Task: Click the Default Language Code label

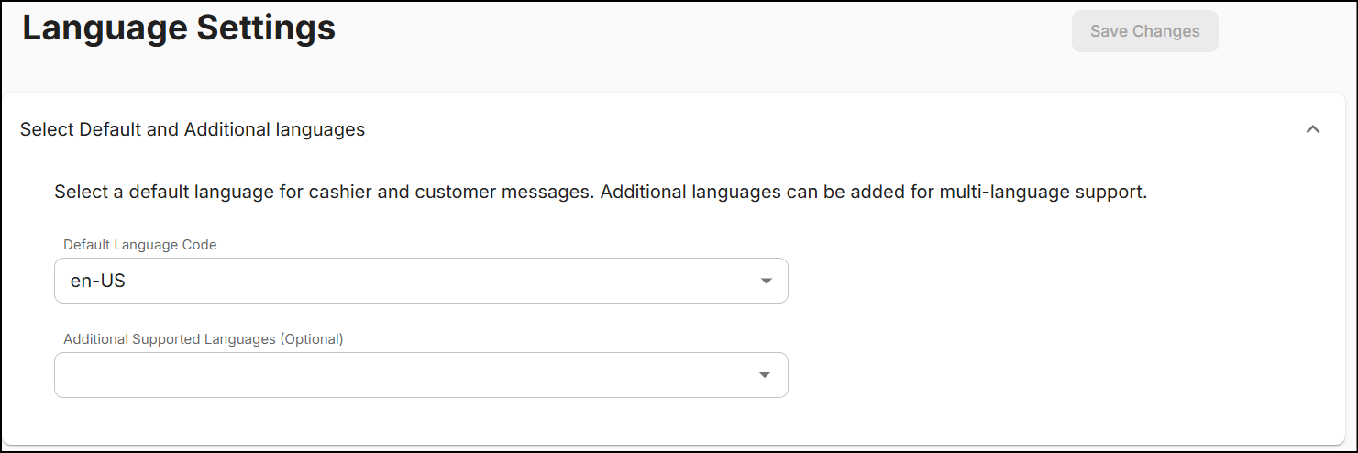Action: (x=140, y=245)
